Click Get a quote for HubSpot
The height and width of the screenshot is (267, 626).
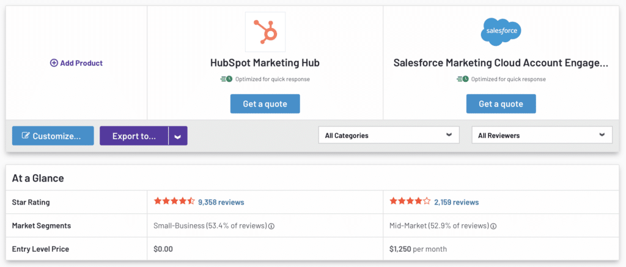(x=265, y=104)
